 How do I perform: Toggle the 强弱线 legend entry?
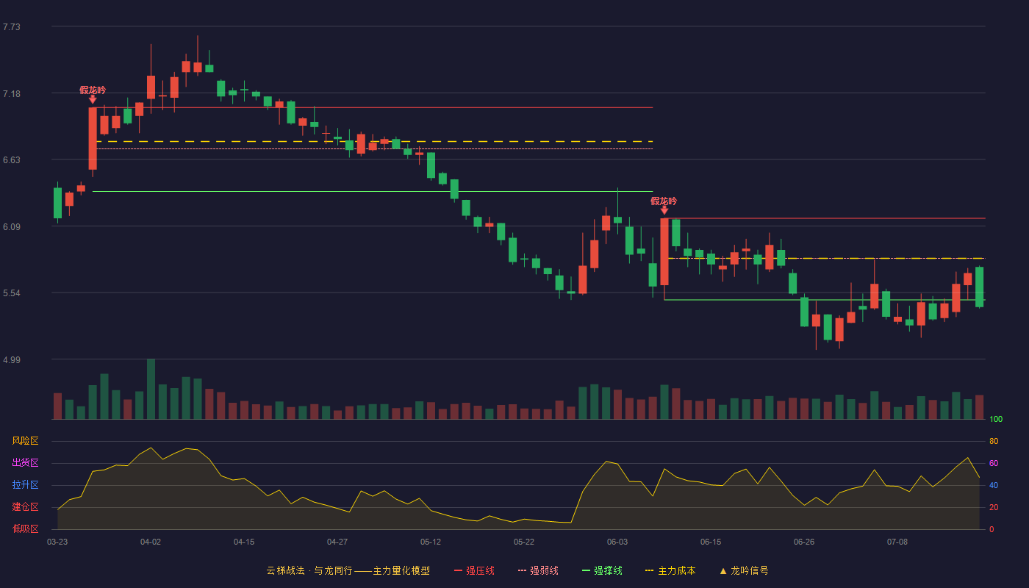tap(538, 570)
